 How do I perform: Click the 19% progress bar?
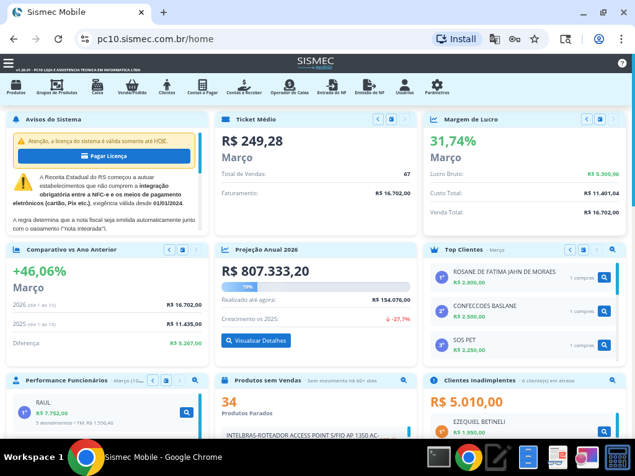[247, 286]
